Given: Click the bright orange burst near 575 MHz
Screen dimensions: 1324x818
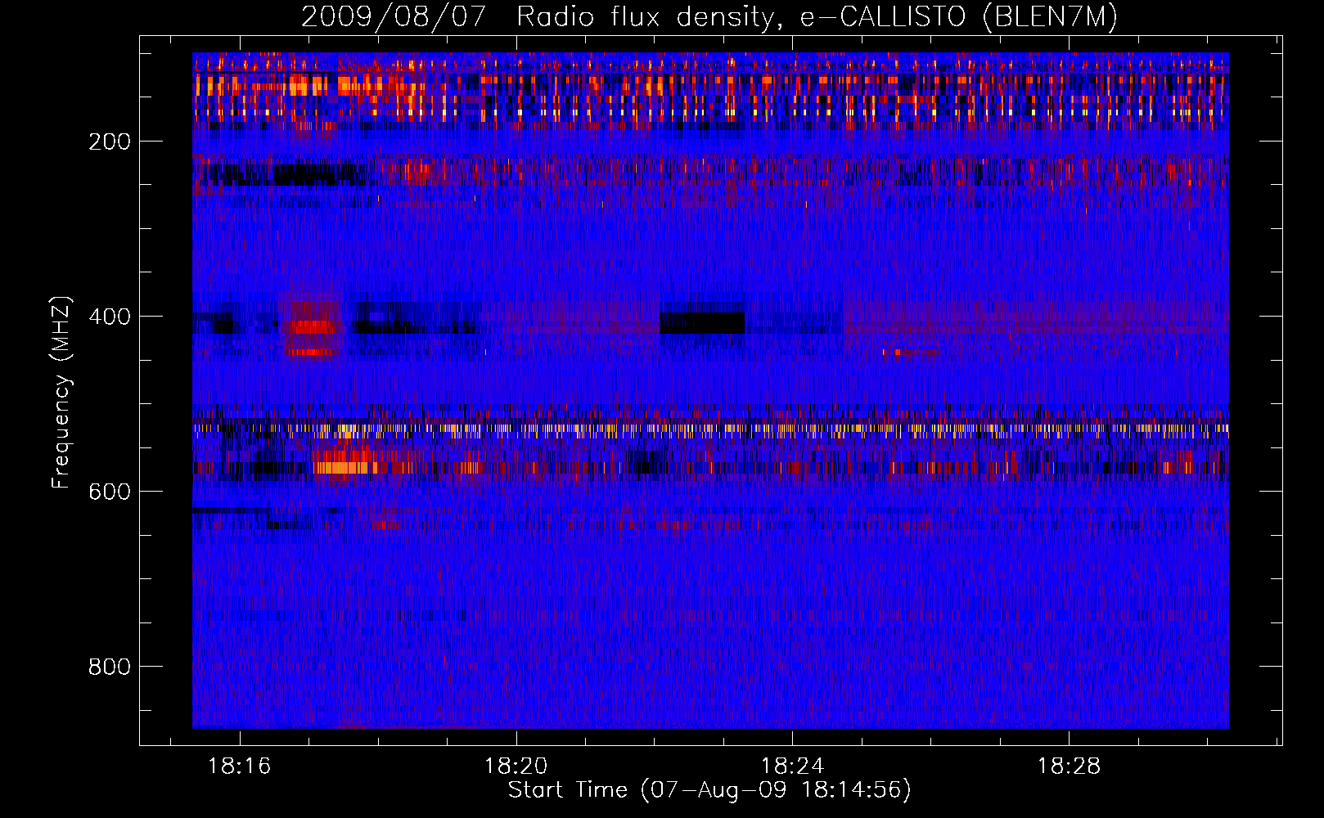Looking at the screenshot, I should [344, 468].
